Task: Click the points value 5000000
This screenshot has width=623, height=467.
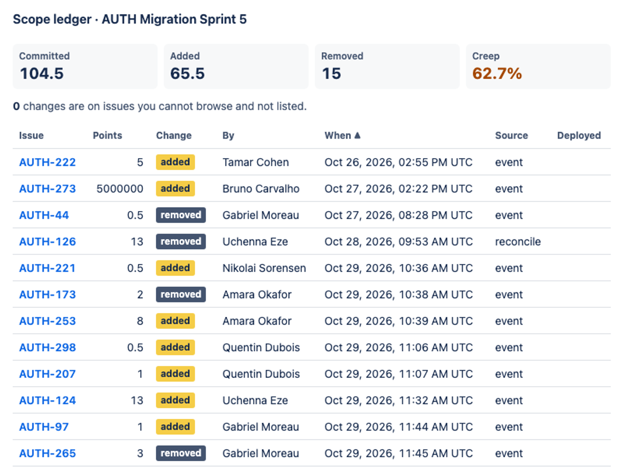Action: click(120, 188)
